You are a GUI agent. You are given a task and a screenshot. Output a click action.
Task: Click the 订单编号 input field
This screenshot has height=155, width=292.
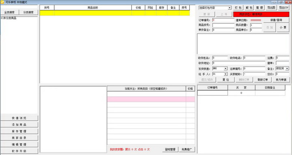click(x=223, y=20)
